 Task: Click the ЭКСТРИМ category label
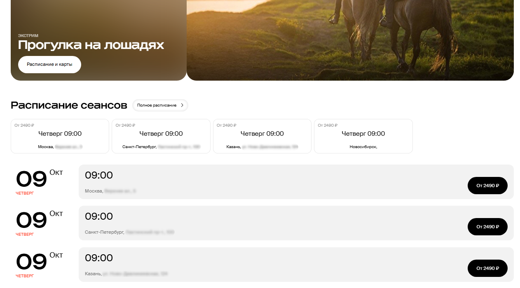pos(28,36)
